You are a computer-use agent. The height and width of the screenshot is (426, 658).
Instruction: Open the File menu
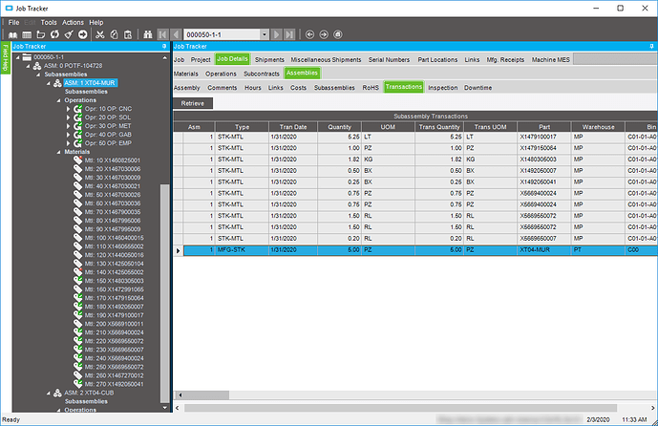(x=14, y=22)
